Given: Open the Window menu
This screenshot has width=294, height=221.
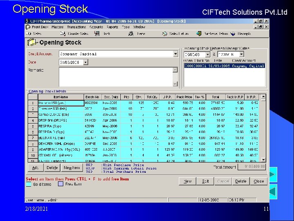Looking at the screenshot, I should (139, 27).
